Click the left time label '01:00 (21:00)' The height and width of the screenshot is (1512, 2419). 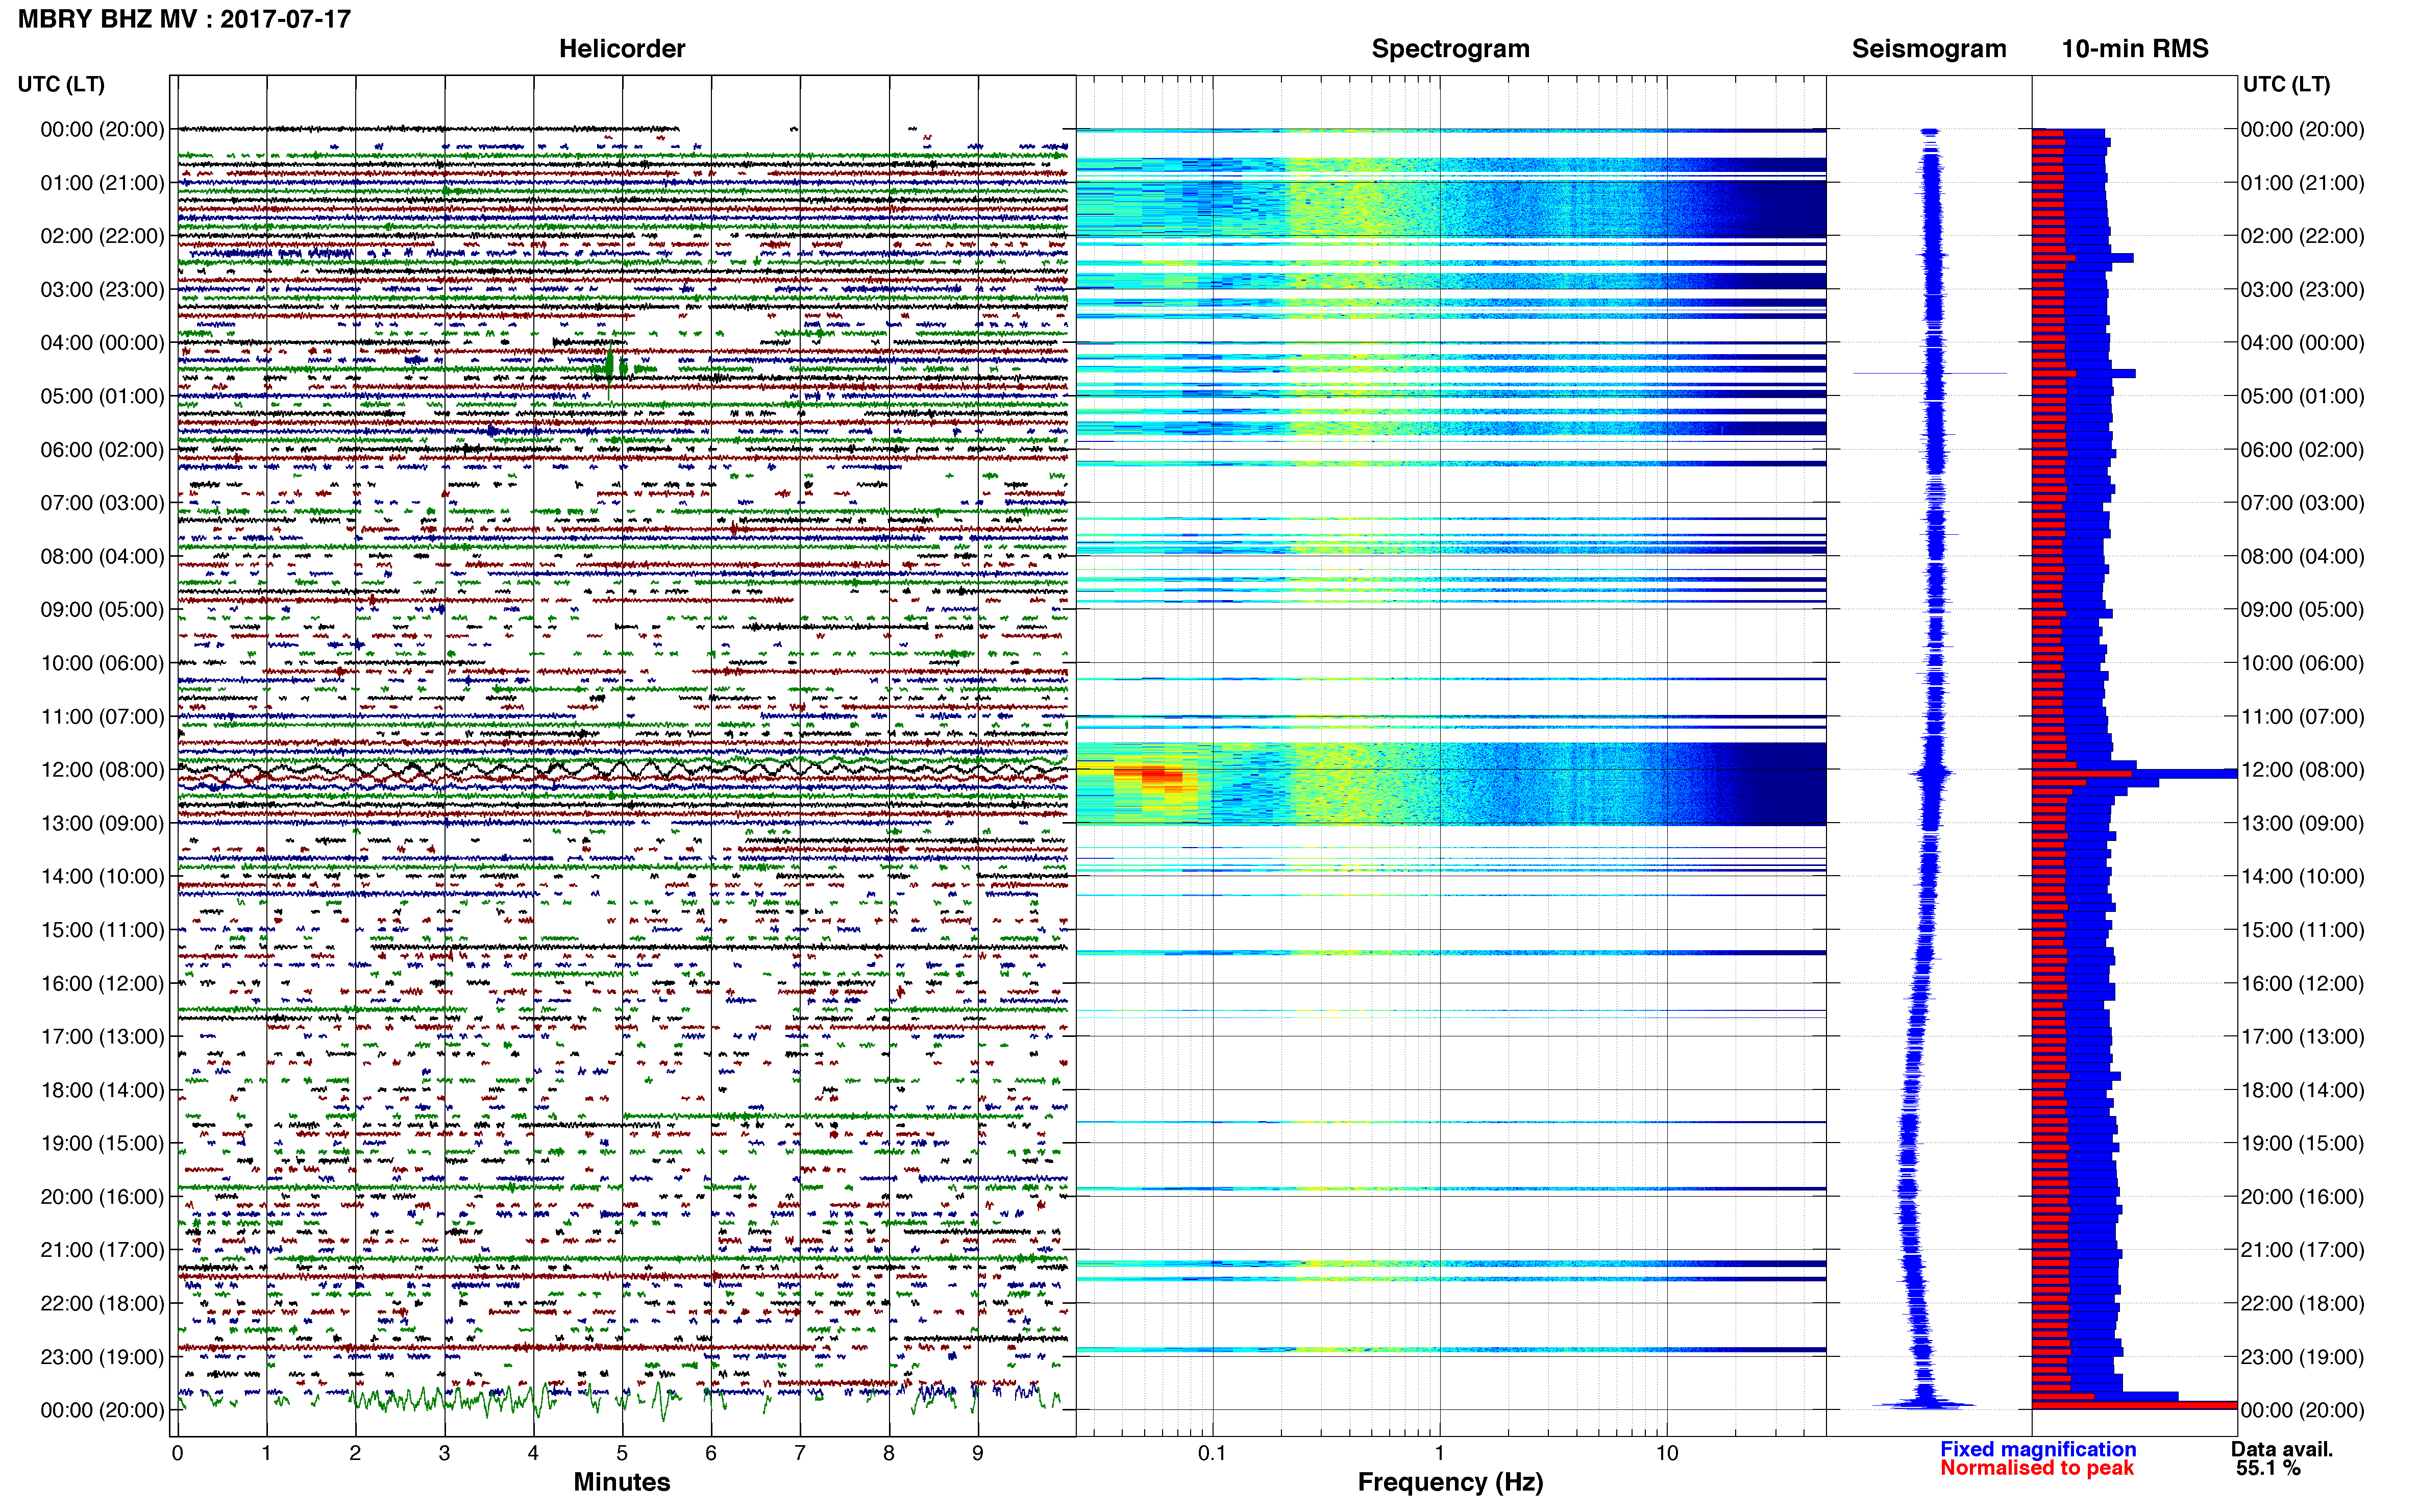point(102,183)
